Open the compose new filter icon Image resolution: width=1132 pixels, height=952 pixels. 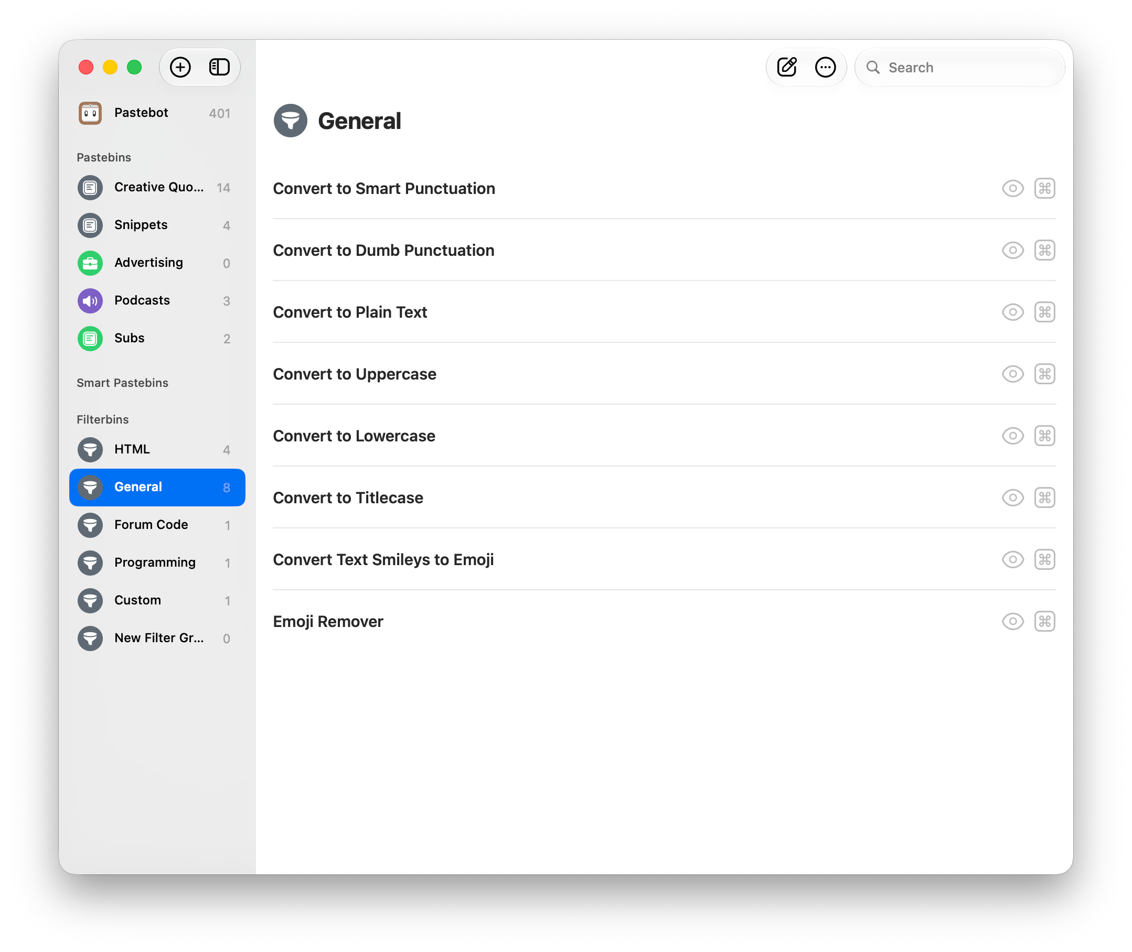pyautogui.click(x=787, y=68)
